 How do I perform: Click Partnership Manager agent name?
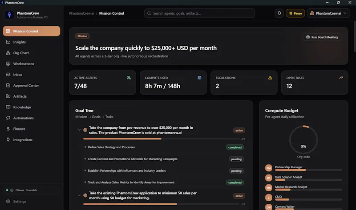click(x=288, y=167)
